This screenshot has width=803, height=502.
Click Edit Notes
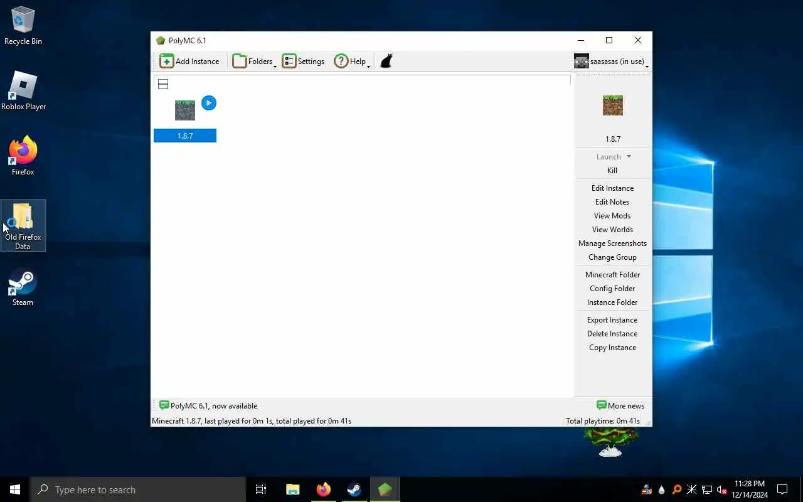pyautogui.click(x=612, y=201)
